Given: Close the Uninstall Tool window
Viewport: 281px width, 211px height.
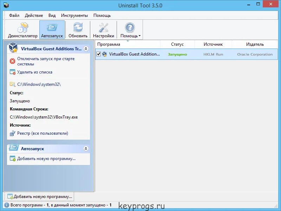Looking at the screenshot, I should pos(270,4).
